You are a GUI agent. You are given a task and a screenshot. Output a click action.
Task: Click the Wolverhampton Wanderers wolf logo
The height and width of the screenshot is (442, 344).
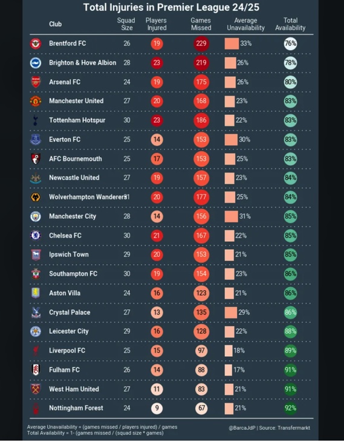[36, 197]
